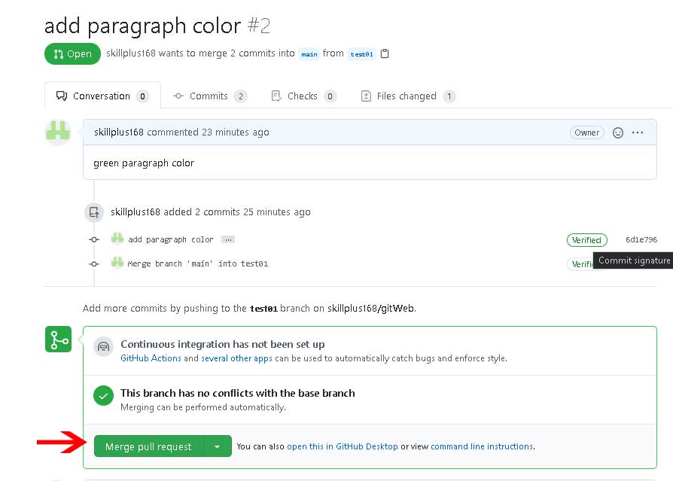Click Verified badge on add paragraph color
Screen dimensions: 673x481
pos(586,240)
